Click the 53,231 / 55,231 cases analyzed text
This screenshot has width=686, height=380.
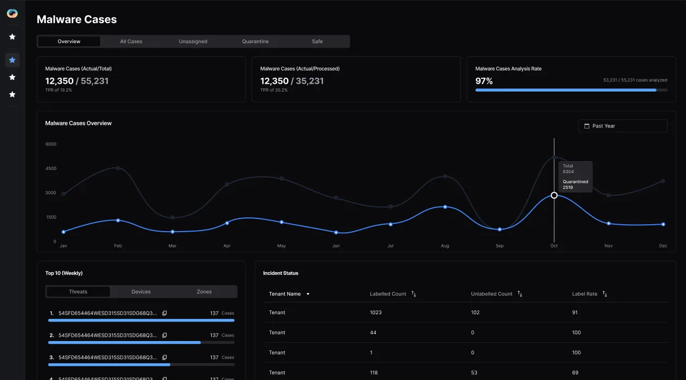[x=635, y=81]
